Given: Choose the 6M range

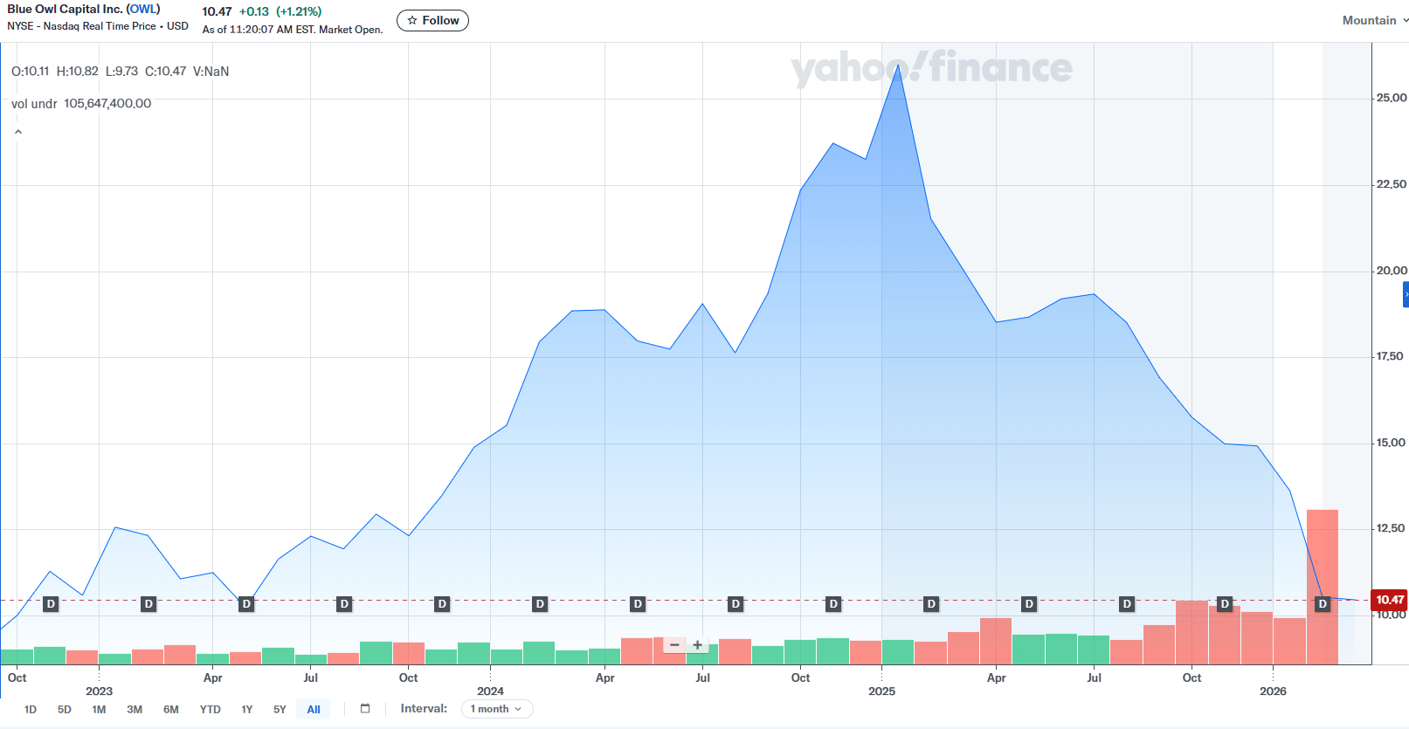Looking at the screenshot, I should pos(171,710).
